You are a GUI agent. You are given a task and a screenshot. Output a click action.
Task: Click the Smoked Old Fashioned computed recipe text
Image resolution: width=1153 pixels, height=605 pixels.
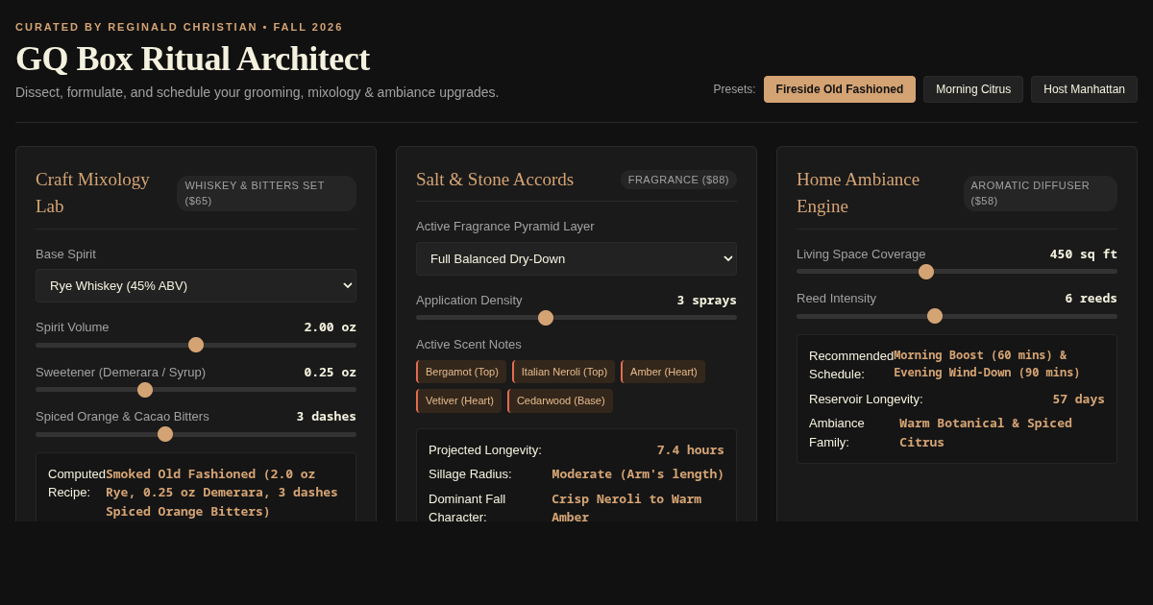coord(222,493)
